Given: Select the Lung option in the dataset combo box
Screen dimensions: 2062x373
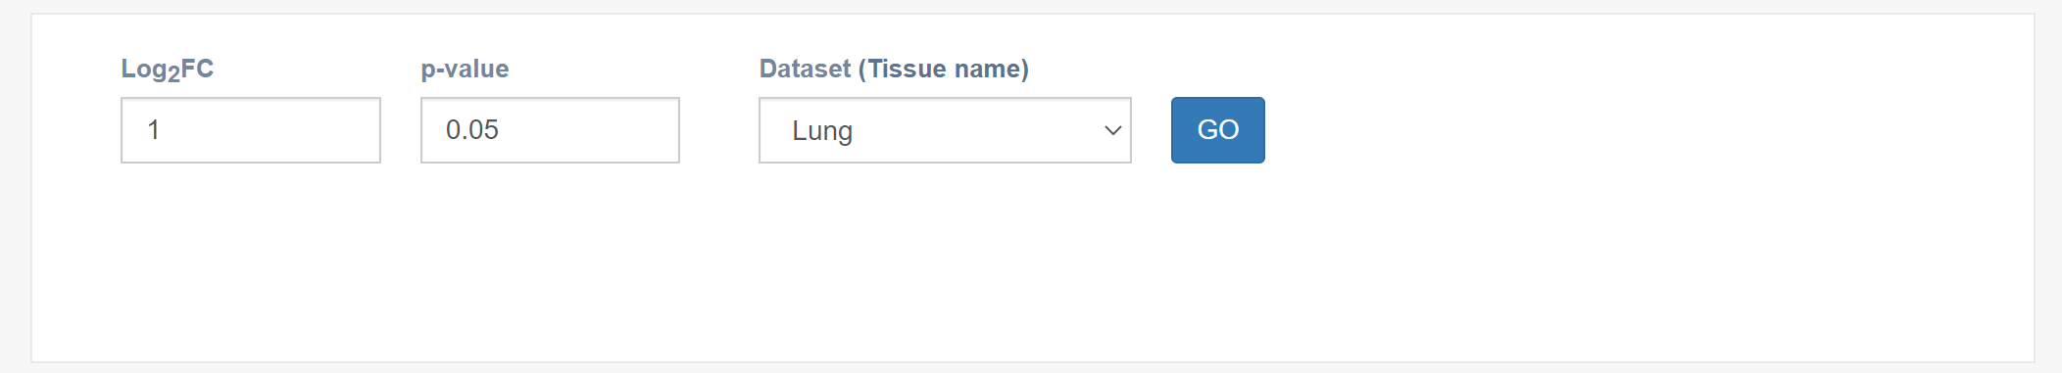Looking at the screenshot, I should [x=945, y=130].
